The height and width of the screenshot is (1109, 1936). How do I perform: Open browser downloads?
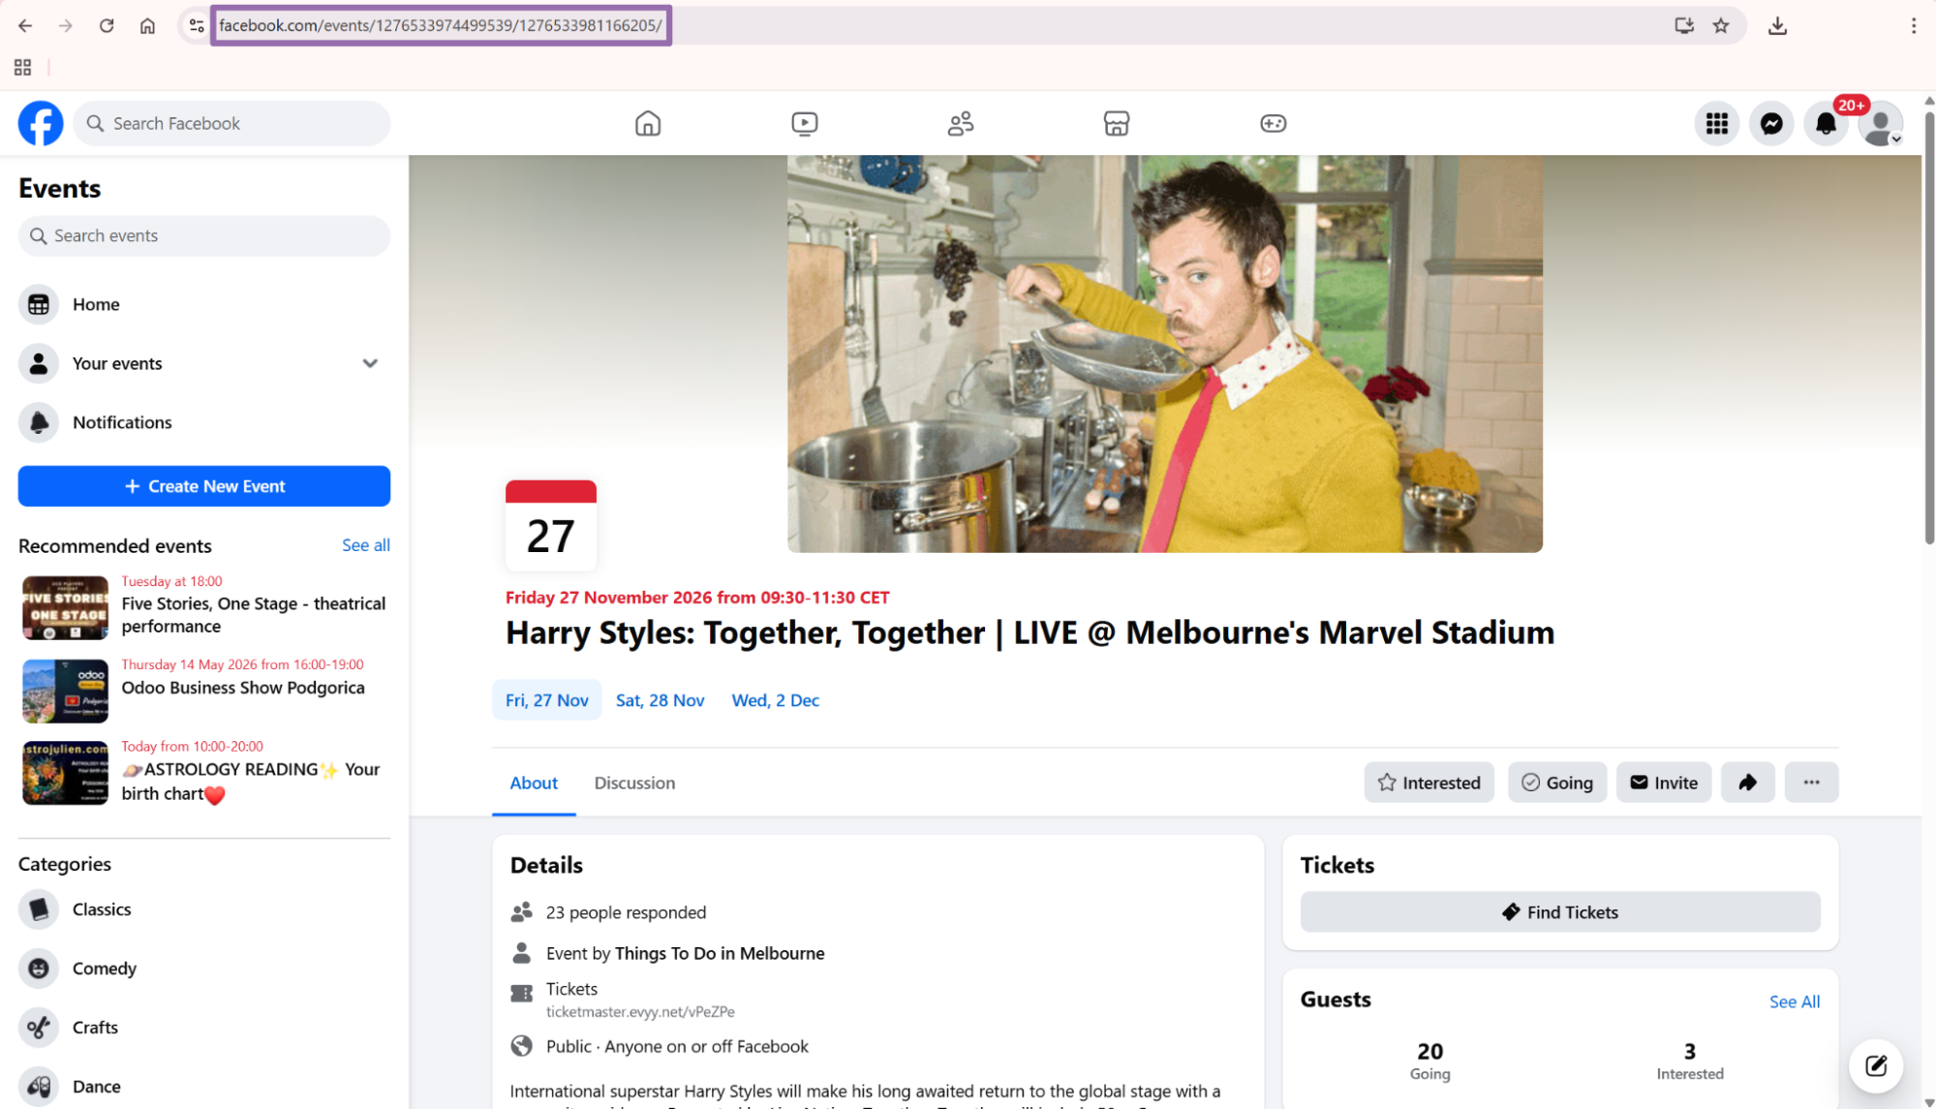1777,26
